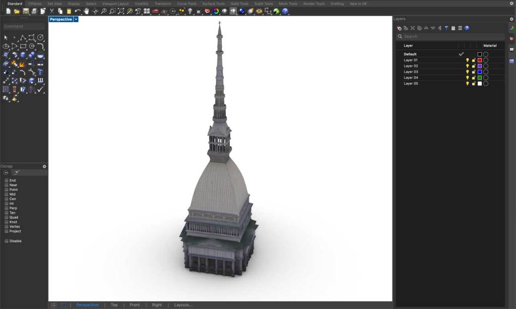Open Layers panel settings gear menu
Viewport: 516px width, 309px height.
(512, 19)
